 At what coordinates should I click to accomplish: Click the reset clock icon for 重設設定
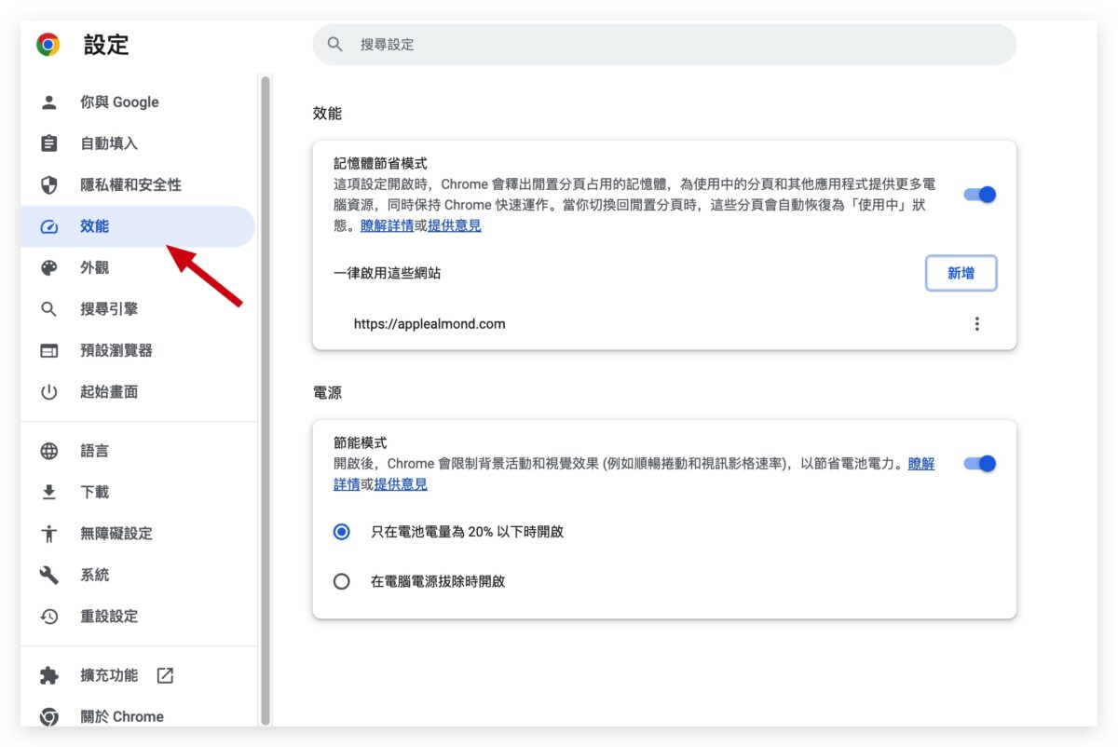point(49,617)
